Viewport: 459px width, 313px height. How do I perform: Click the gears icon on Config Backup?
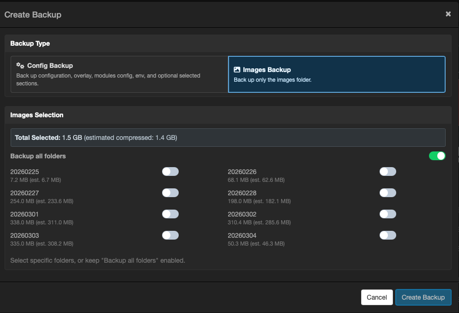(20, 66)
